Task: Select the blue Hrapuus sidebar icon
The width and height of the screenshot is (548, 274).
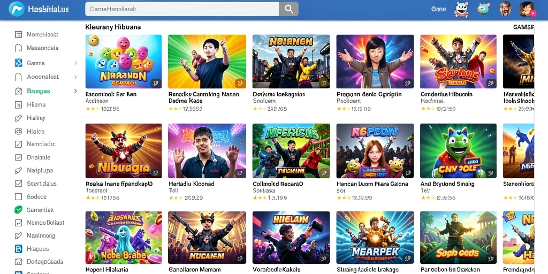Action: (18, 249)
